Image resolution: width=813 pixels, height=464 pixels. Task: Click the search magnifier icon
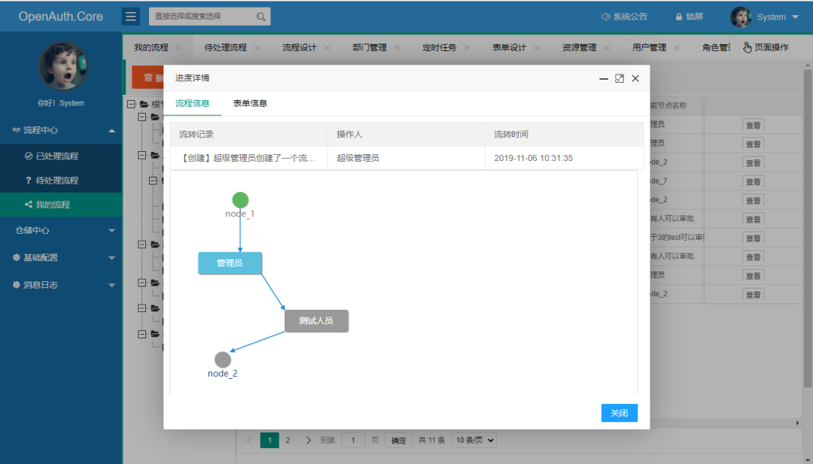260,17
